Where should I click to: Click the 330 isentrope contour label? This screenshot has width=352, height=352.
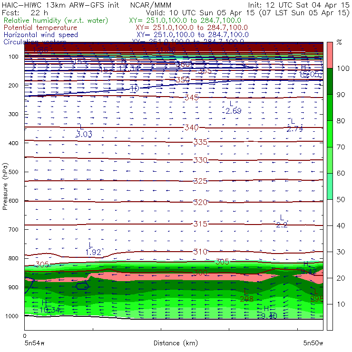point(200,160)
